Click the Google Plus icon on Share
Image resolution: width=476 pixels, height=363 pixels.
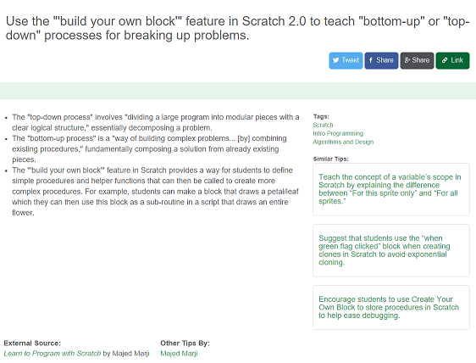[407, 60]
